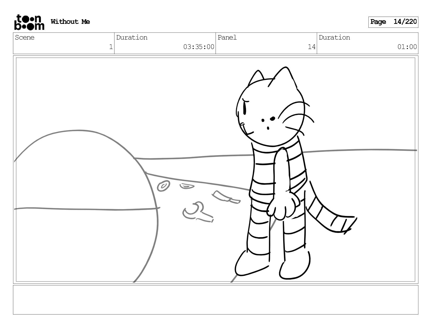Select the scene number '1' value
This screenshot has height=334, width=432.
click(111, 47)
